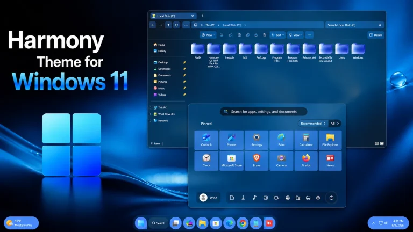
Task: Launch Calculator from pinned apps
Action: (x=306, y=140)
